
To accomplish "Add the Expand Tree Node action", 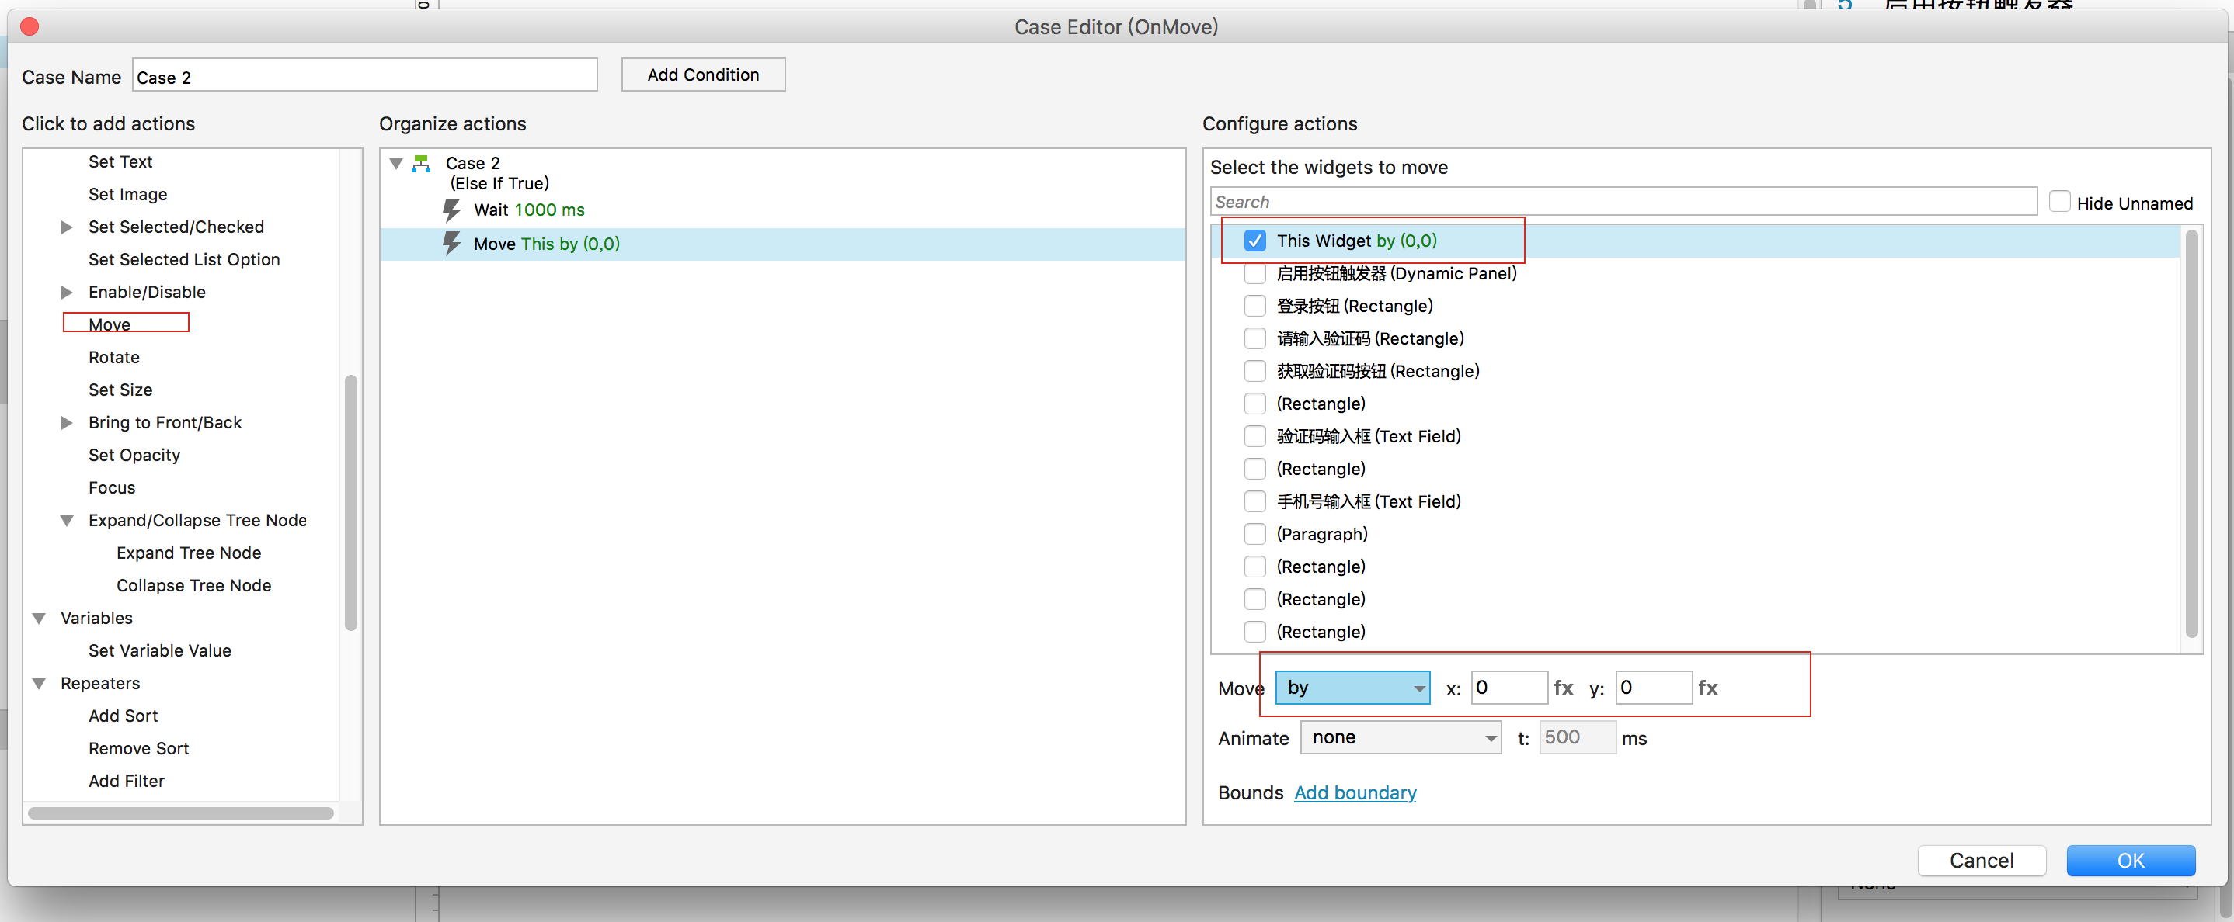I will [x=189, y=553].
